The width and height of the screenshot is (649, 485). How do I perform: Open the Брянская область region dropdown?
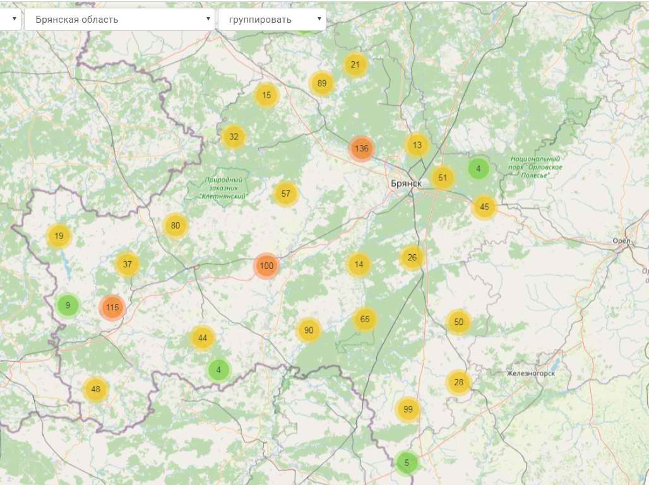click(x=119, y=20)
